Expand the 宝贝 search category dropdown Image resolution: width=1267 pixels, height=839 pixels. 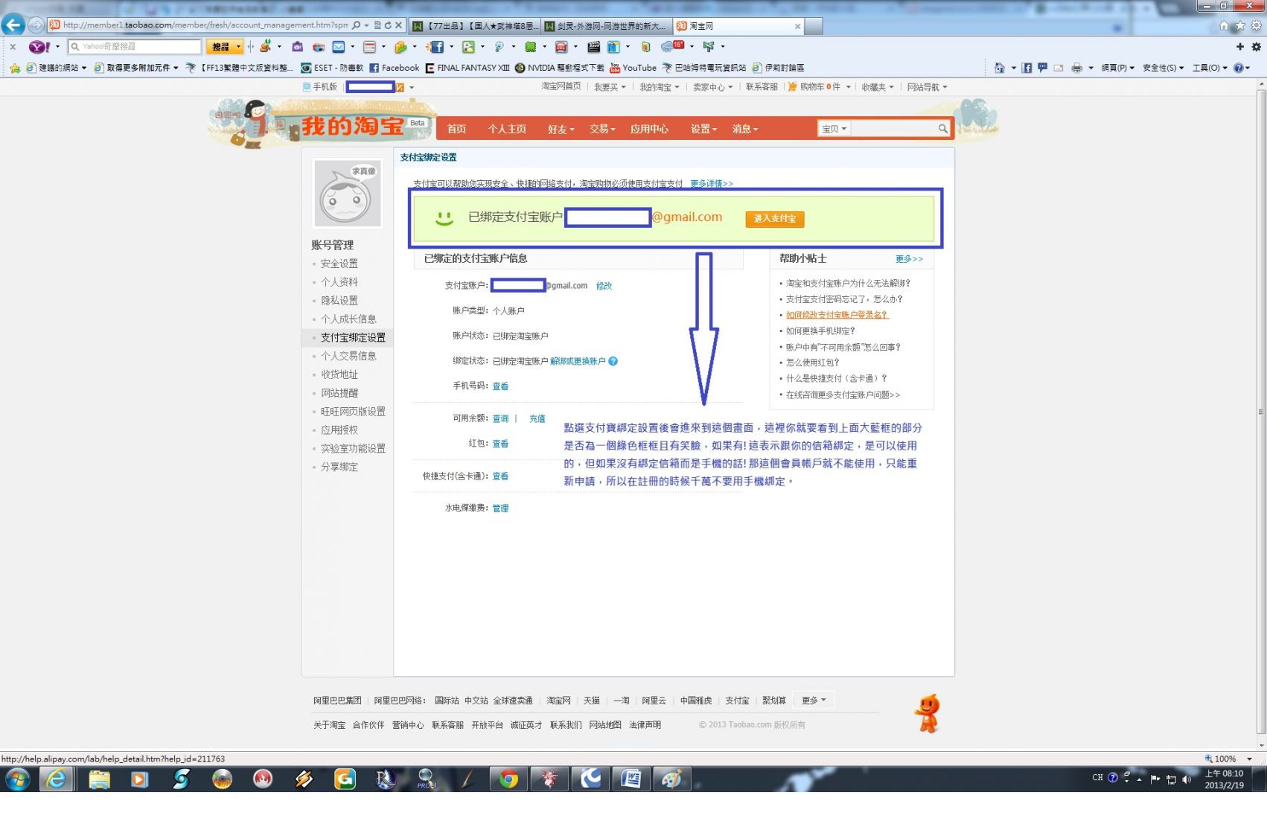(x=834, y=129)
